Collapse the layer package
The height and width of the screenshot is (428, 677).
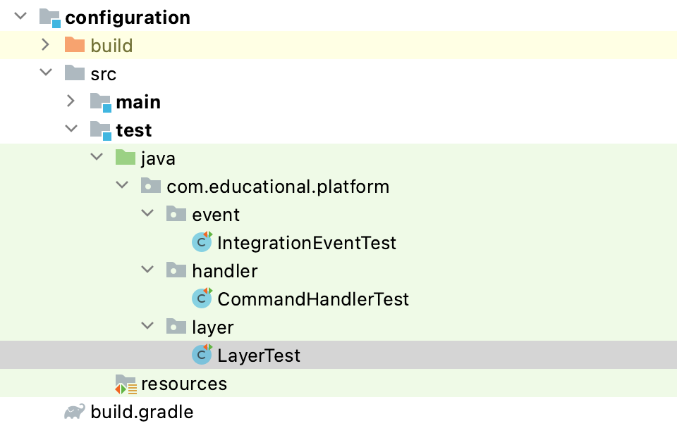click(x=147, y=327)
